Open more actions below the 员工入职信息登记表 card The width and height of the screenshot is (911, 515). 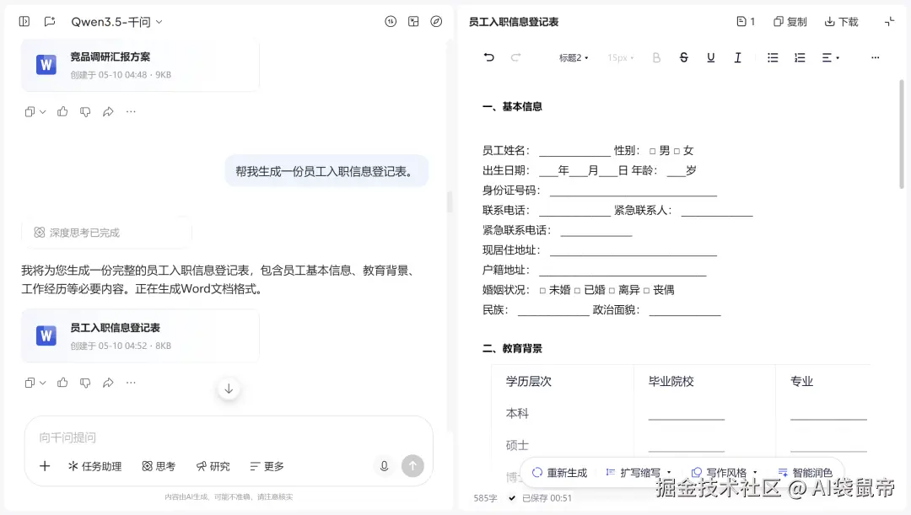click(131, 383)
